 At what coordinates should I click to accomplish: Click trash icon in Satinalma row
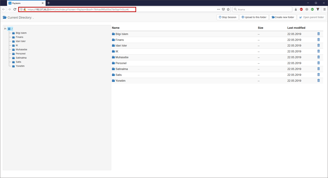[318, 69]
